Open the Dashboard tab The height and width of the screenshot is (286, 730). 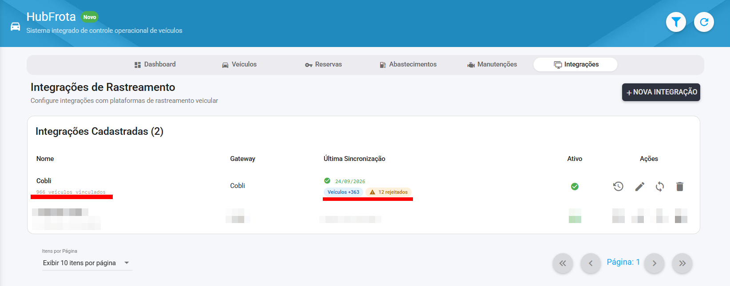pyautogui.click(x=155, y=64)
